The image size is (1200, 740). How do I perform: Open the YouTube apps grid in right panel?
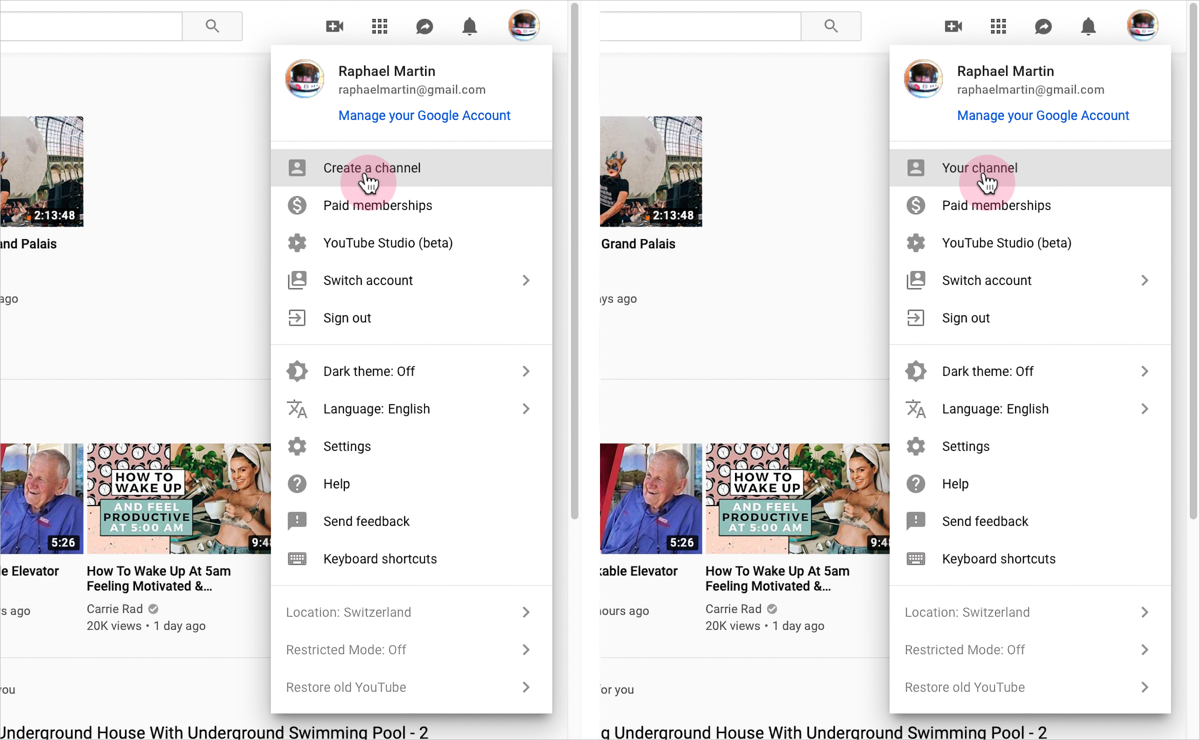tap(998, 26)
